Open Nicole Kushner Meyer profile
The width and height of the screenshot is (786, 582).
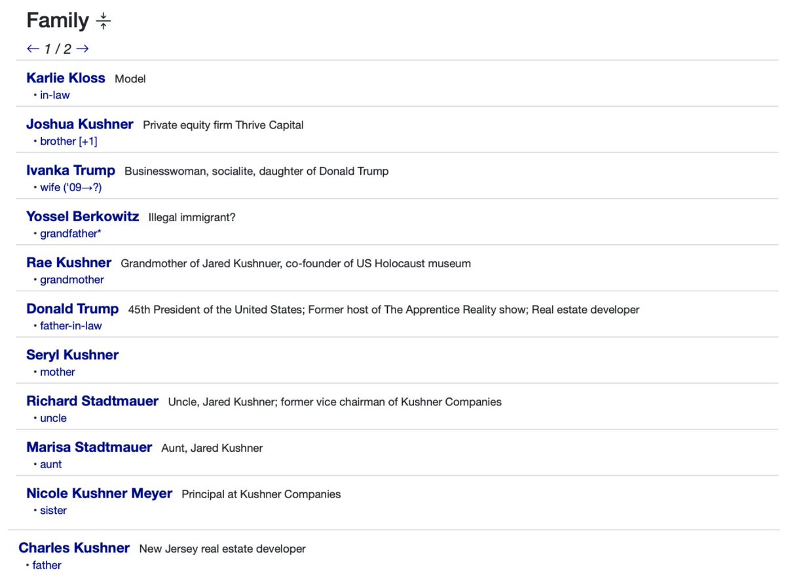(99, 494)
